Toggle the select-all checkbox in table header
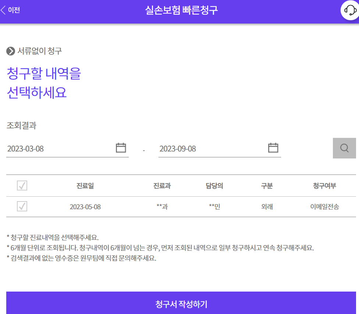The height and width of the screenshot is (314, 359). click(22, 186)
